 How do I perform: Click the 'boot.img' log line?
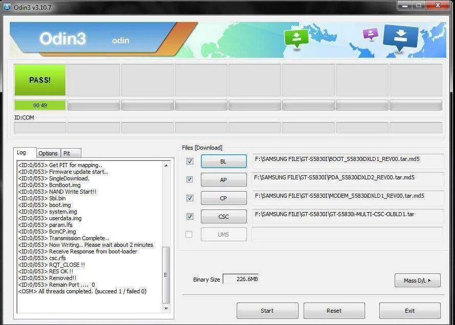[x=44, y=205]
